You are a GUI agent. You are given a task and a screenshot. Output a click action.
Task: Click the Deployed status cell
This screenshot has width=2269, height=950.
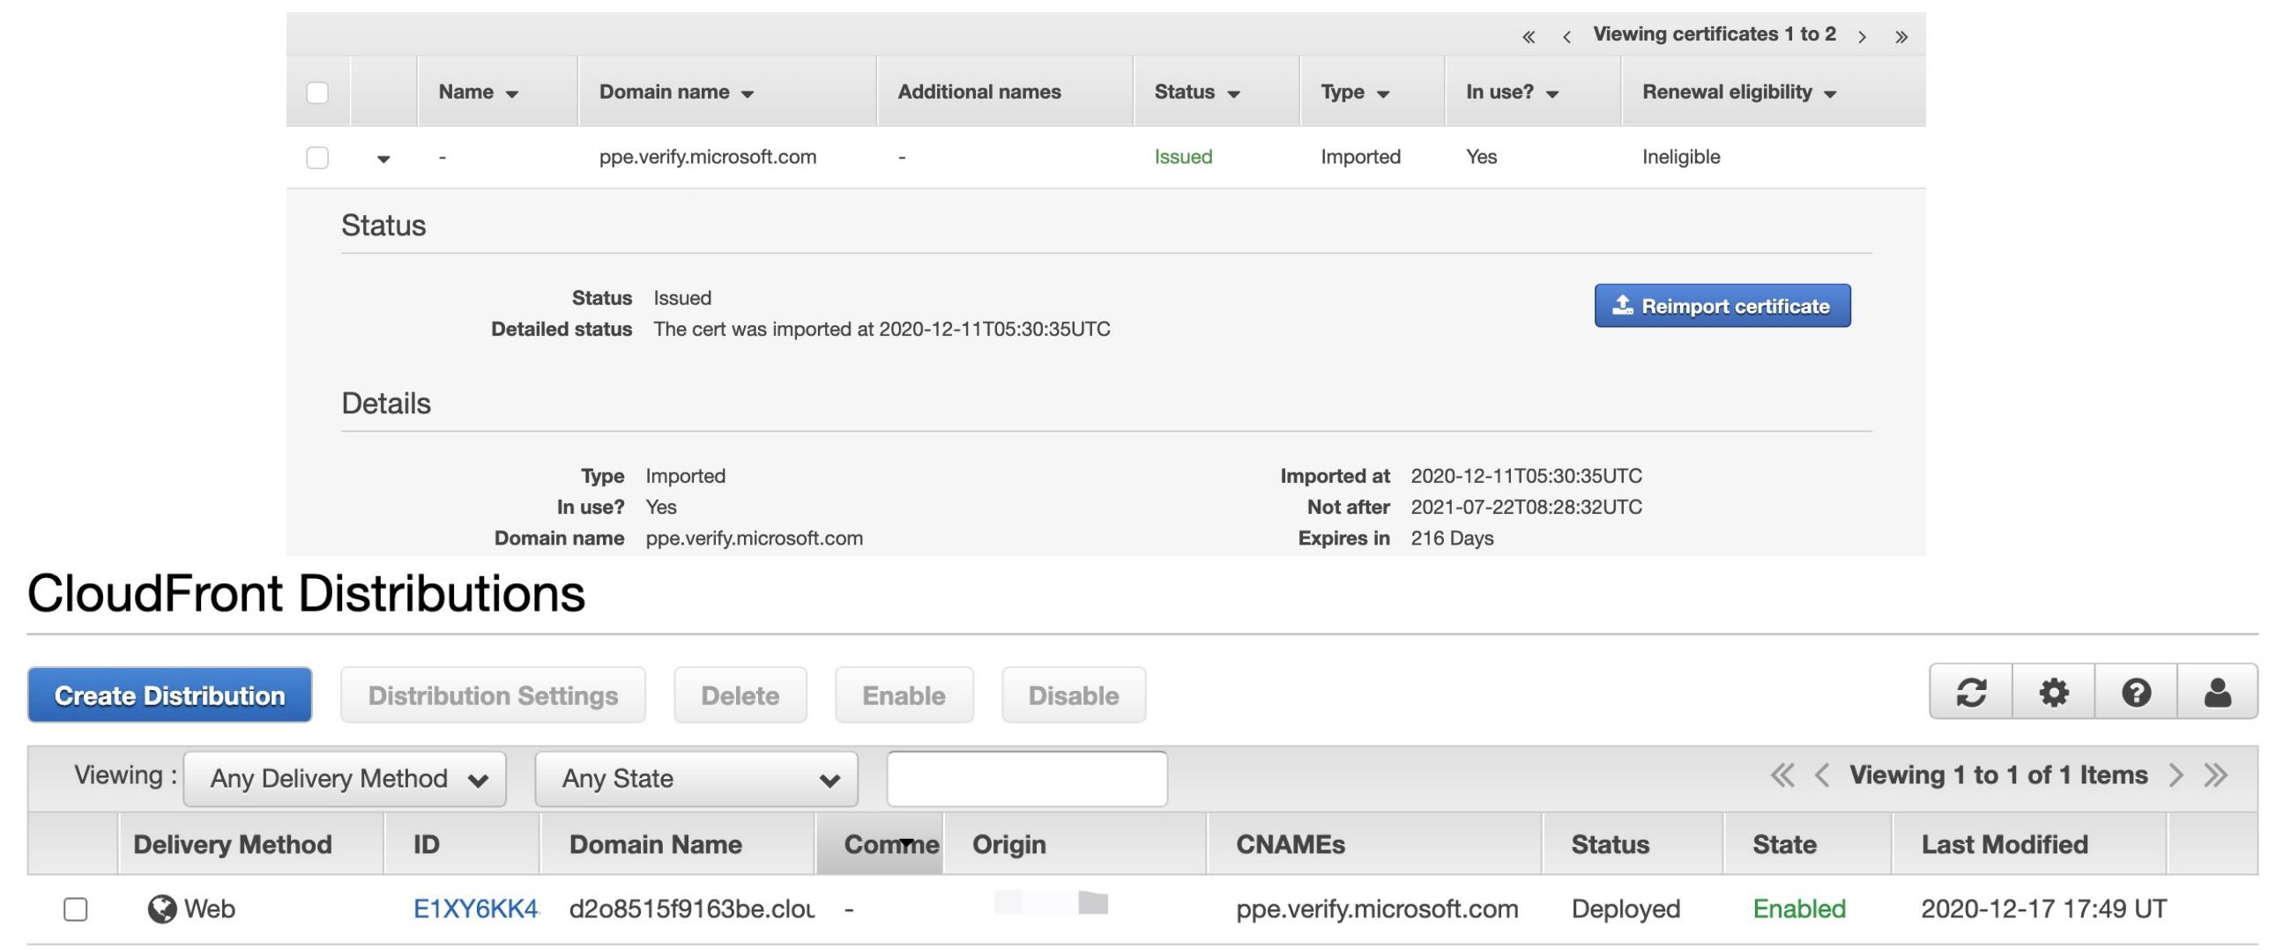click(1625, 909)
